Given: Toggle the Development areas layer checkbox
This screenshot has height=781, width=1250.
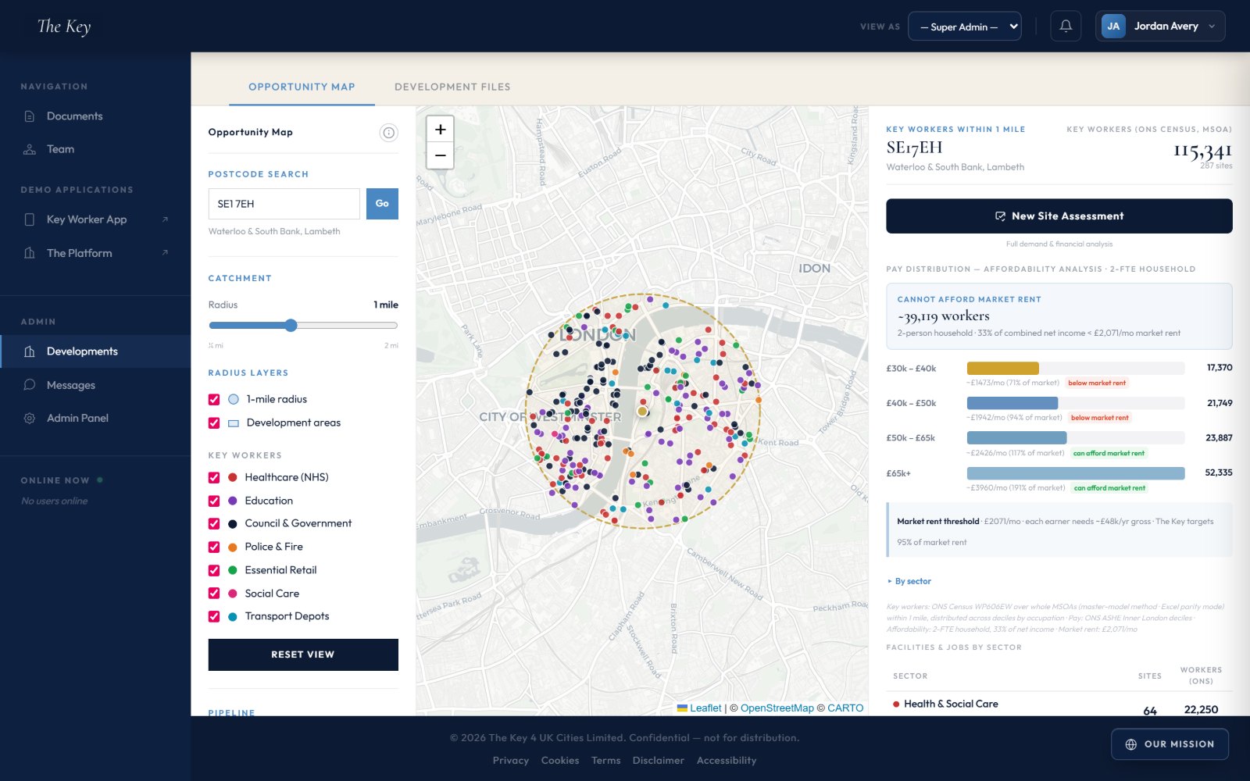Looking at the screenshot, I should pos(214,423).
